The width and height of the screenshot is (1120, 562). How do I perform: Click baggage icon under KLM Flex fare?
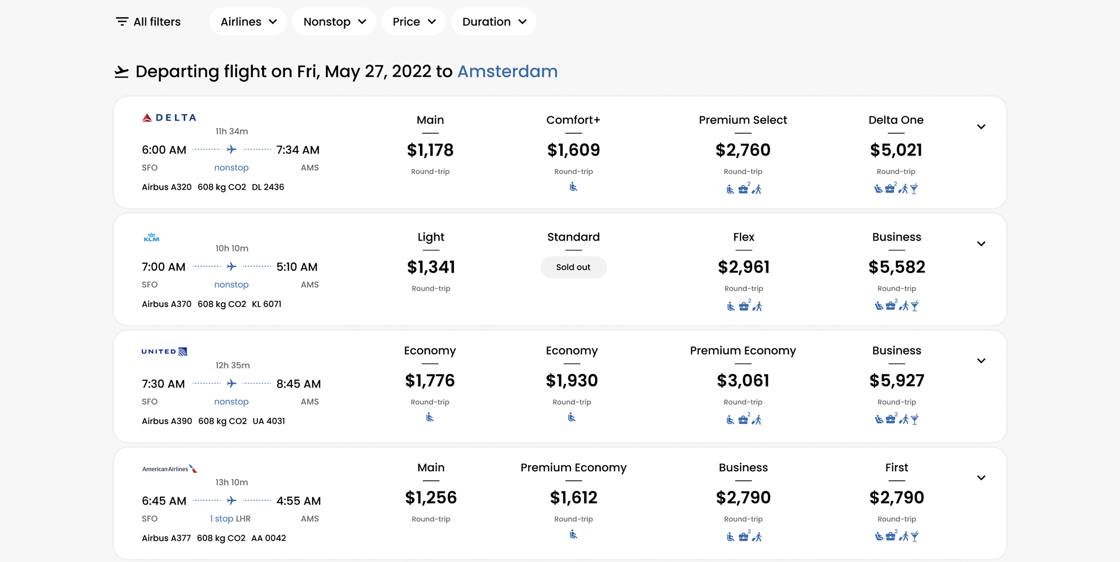coord(744,306)
